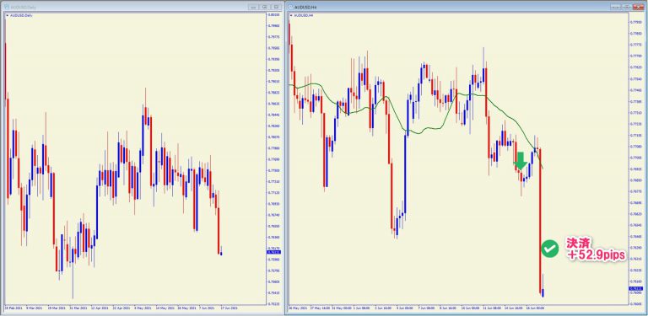Image resolution: width=648 pixels, height=316 pixels.
Task: Close the AUDUSD,H4 chart window
Action: coord(639,7)
